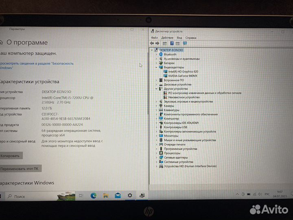
Task: Open Task View from the taskbar
Action: (x=81, y=196)
